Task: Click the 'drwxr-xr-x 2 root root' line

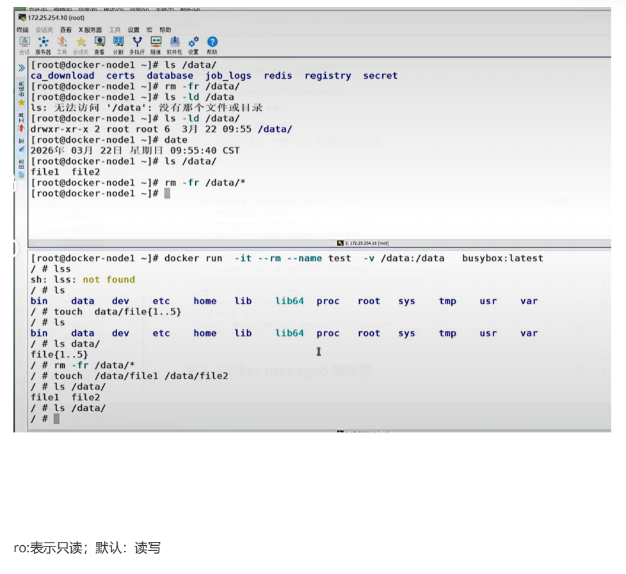Action: [x=161, y=129]
